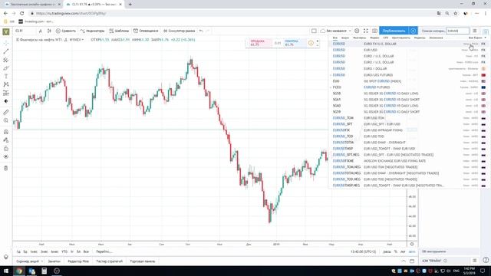
Task: Select MOSCOW EXCHANGE EUR/USD FIXING RATE result
Action: 409,161
